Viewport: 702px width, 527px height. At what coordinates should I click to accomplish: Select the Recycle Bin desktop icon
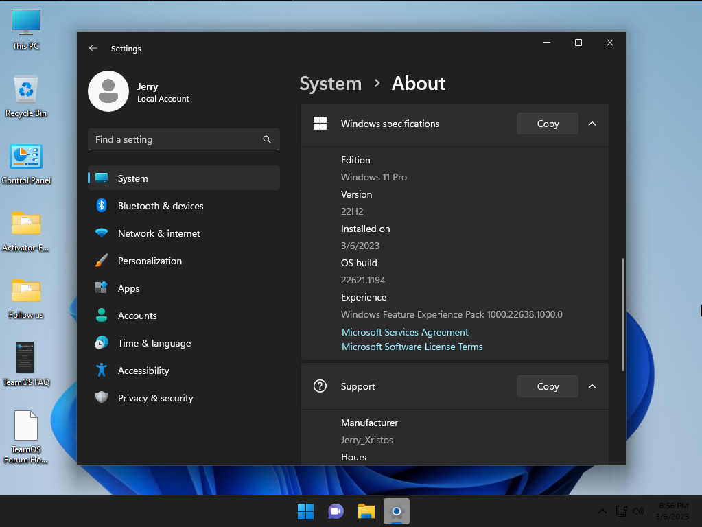pos(26,97)
